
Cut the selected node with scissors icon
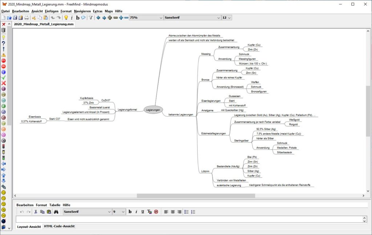coord(34,17)
